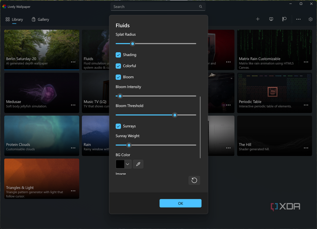Click the Fluids dialog scrollbar

click(200, 127)
